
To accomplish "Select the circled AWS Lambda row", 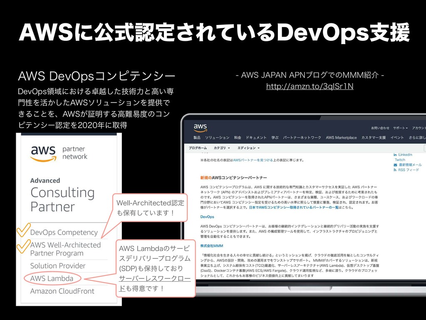I will point(52,278).
